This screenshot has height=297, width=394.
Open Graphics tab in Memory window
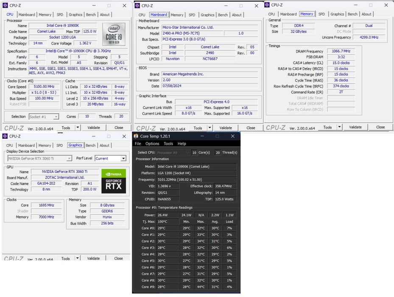337,14
